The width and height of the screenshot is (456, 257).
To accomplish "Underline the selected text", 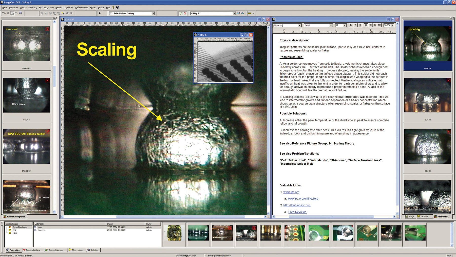I will pyautogui.click(x=359, y=25).
